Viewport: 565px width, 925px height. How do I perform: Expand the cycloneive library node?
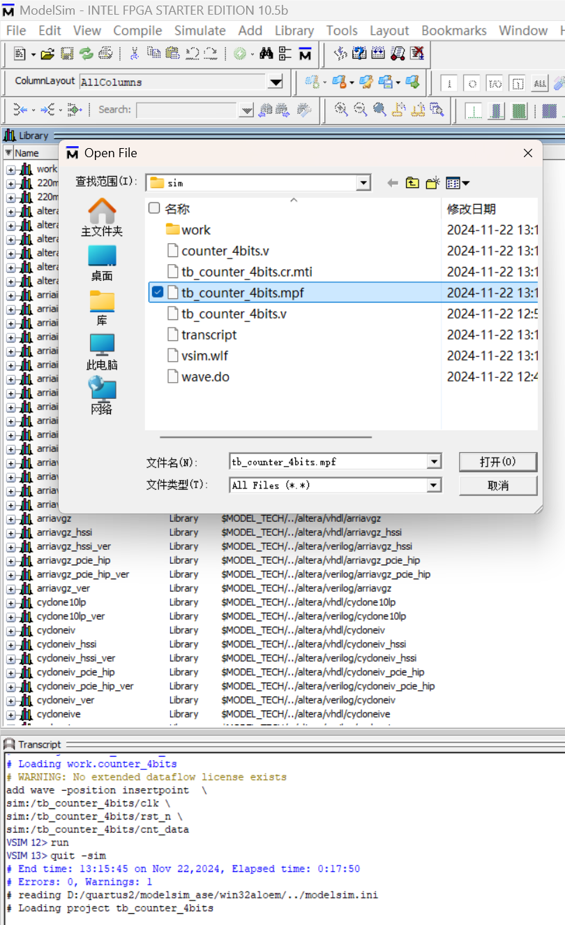pos(11,714)
